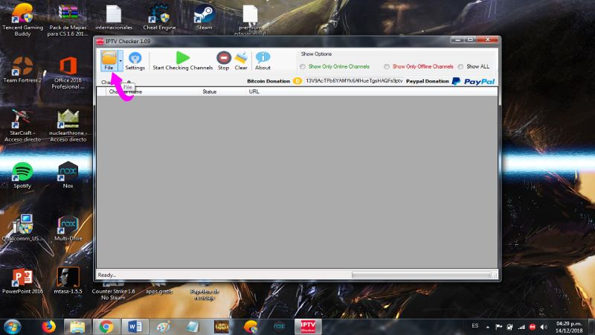Click the Clear brush icon
Viewport: 595px width, 335px height.
(x=241, y=60)
